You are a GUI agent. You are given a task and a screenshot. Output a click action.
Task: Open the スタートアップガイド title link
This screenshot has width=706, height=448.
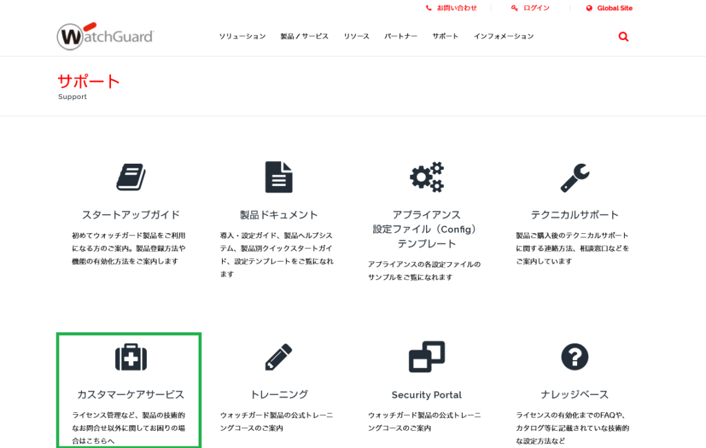130,215
